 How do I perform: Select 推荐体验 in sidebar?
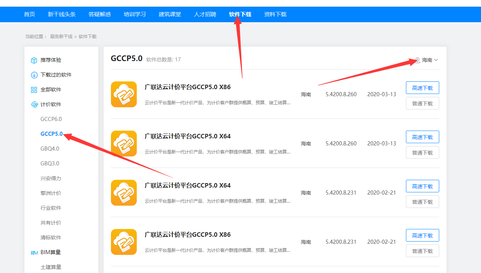point(51,60)
